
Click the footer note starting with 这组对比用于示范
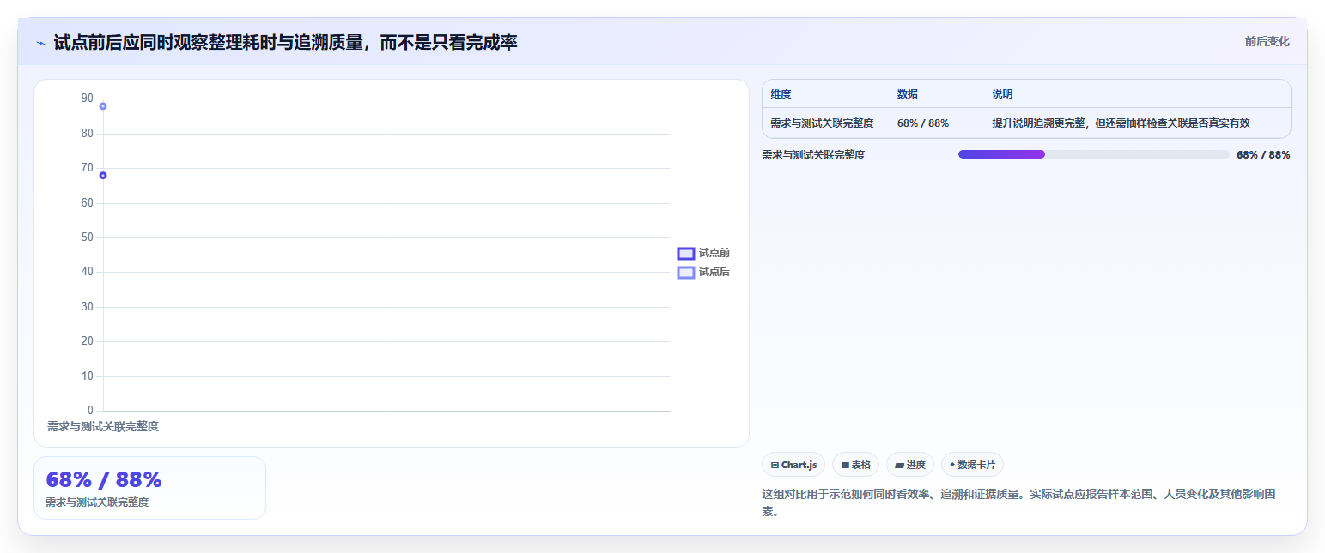click(1018, 503)
